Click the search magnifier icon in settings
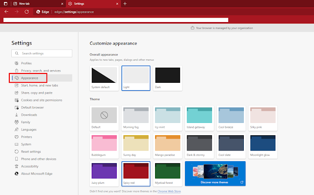This screenshot has height=195, width=314. tap(17, 53)
